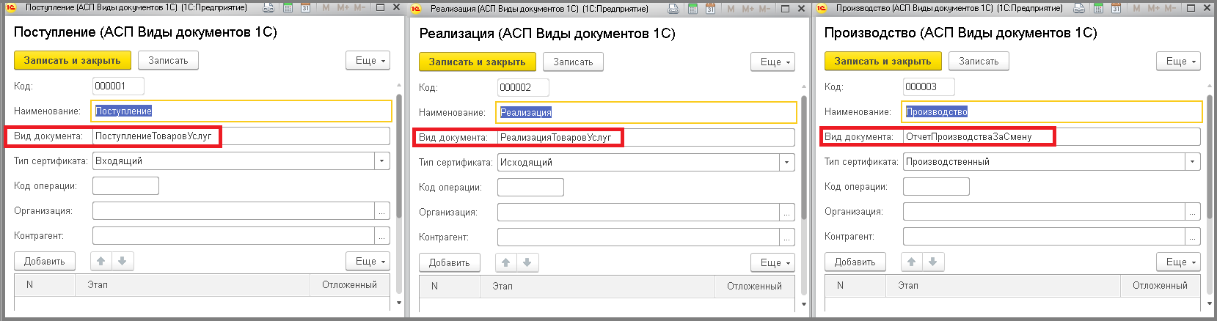Viewport: 1217px width, 321px height.
Task: Click Добавить button in Поступление window
Action: (x=45, y=261)
